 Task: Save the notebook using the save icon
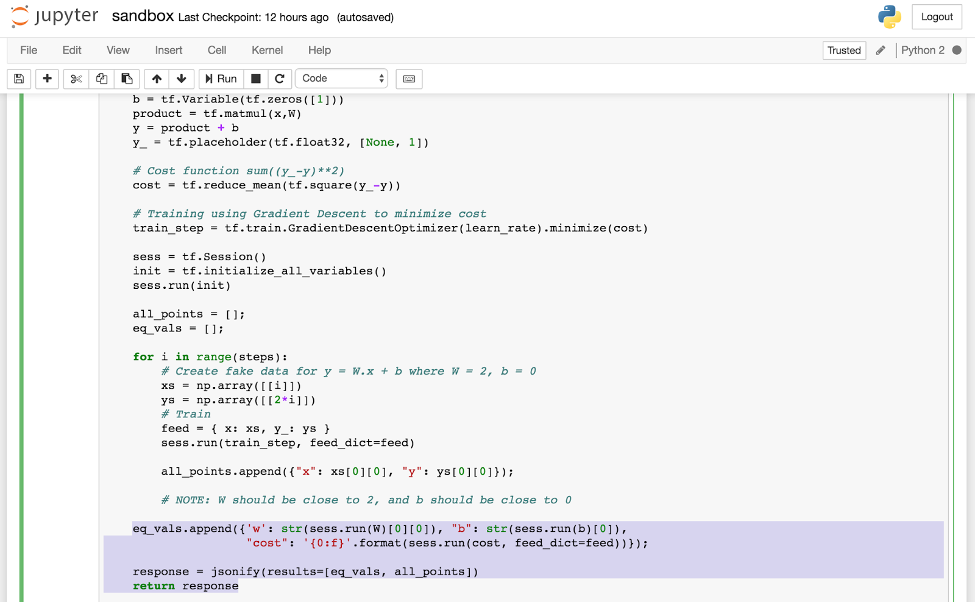coord(18,79)
